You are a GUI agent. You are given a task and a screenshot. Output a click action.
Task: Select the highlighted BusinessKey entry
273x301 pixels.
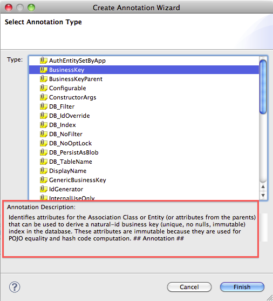(144, 70)
